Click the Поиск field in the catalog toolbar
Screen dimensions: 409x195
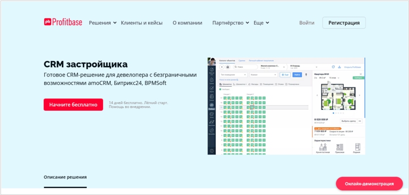[x=244, y=67]
